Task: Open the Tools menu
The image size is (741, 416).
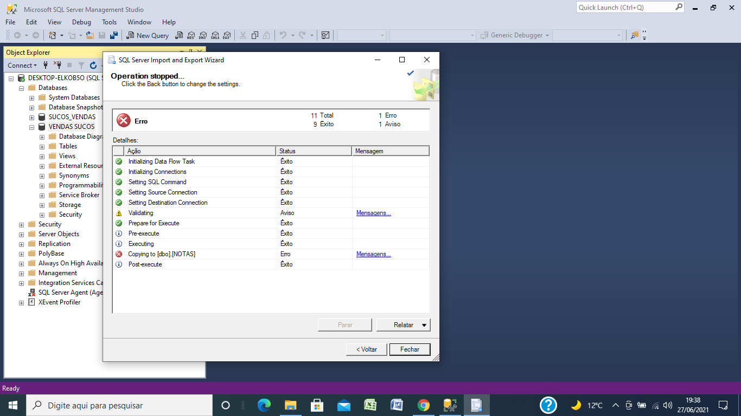Action: tap(109, 22)
